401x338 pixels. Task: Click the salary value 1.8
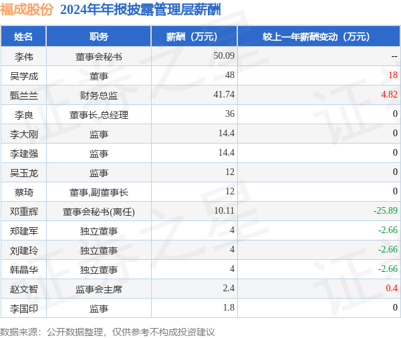coord(229,307)
